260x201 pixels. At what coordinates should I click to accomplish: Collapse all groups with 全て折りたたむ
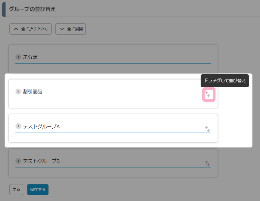[x=31, y=29]
